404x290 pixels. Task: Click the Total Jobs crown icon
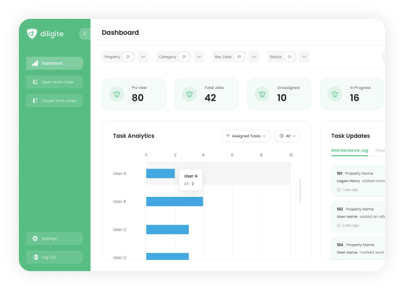(x=190, y=94)
